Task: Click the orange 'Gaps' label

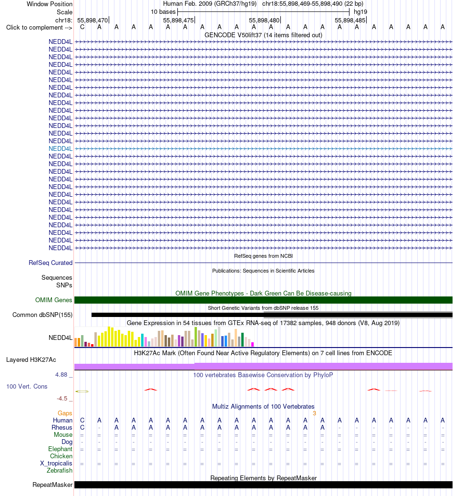Action: click(x=65, y=413)
